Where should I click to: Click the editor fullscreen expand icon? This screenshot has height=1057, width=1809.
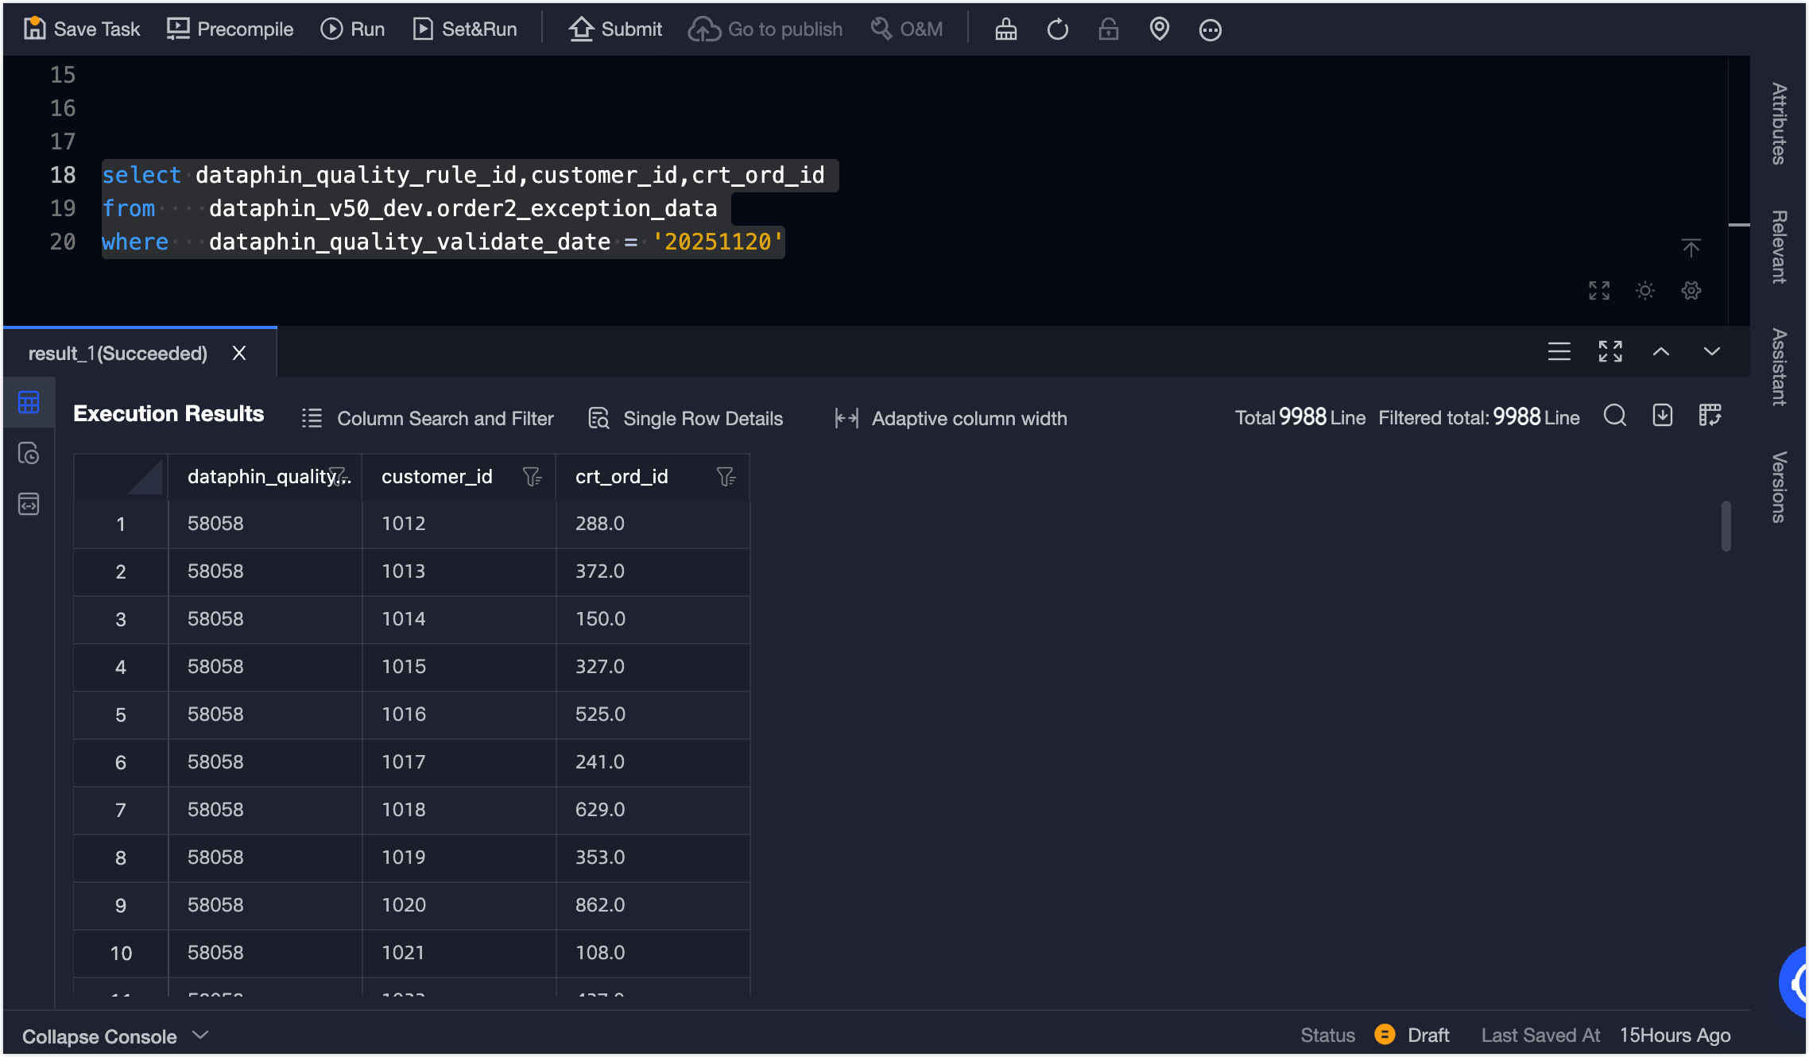[1599, 291]
